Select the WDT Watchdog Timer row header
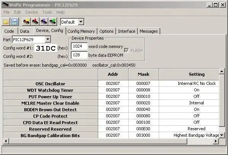The width and height of the screenshot is (228, 155). point(51,90)
